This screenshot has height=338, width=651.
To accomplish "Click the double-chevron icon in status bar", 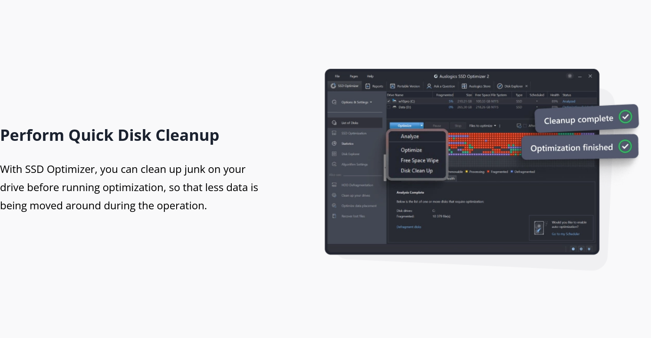I will coord(589,249).
